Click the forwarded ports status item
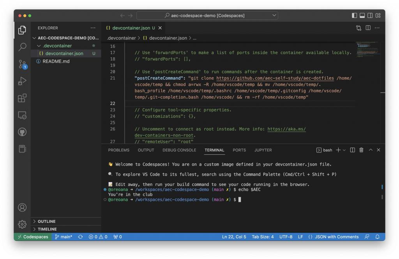 coord(118,237)
